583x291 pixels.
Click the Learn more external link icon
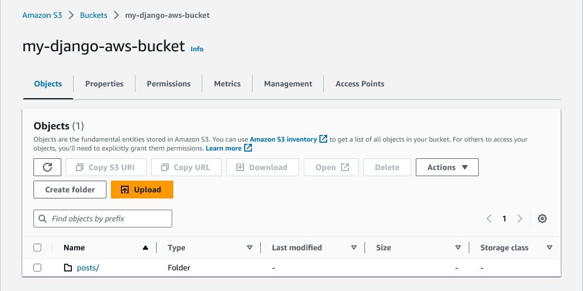[x=248, y=148]
